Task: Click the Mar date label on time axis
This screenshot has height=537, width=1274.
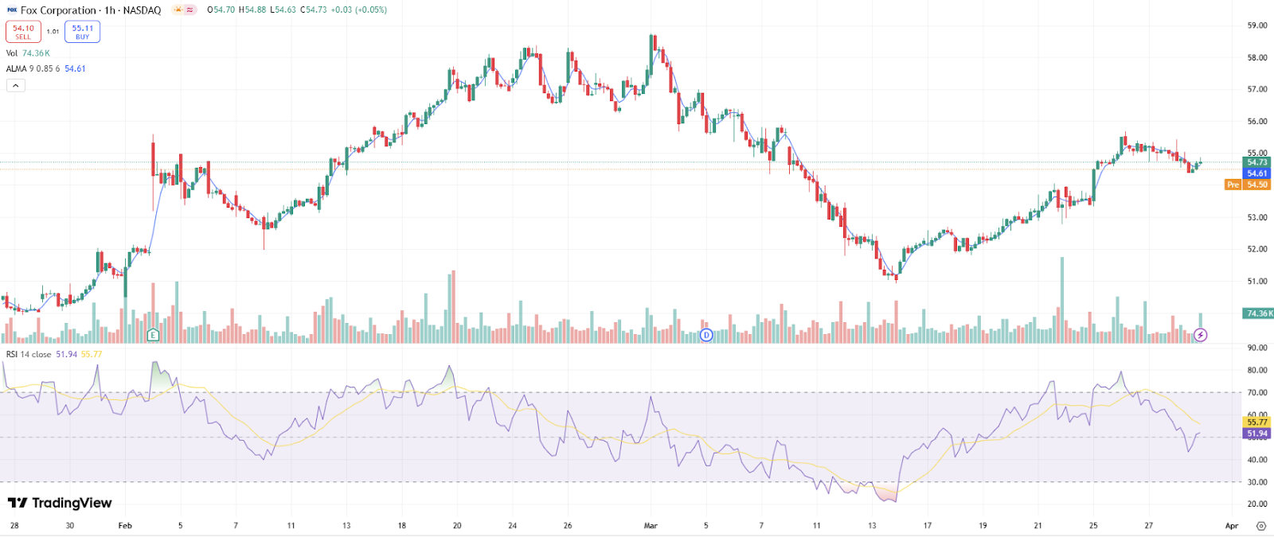Action: coord(651,526)
